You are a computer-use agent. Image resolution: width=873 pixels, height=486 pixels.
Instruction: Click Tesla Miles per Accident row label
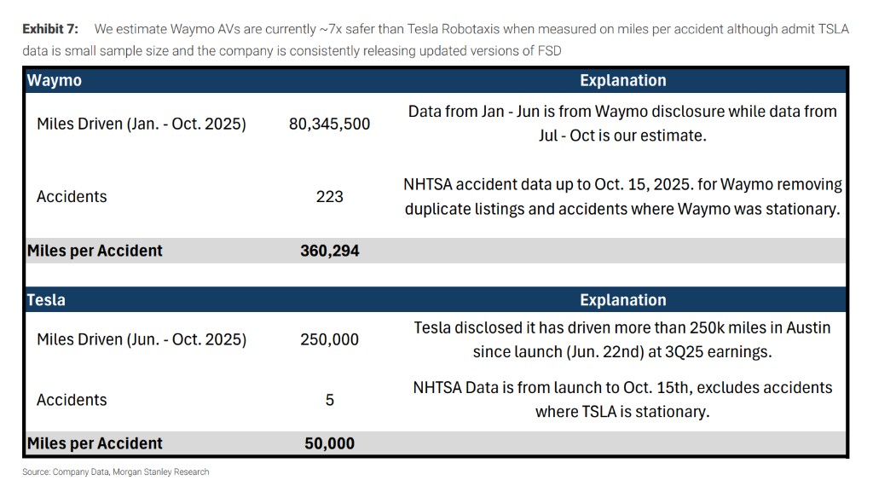click(x=95, y=443)
